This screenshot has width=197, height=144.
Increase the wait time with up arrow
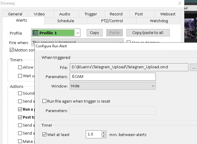click(104, 132)
